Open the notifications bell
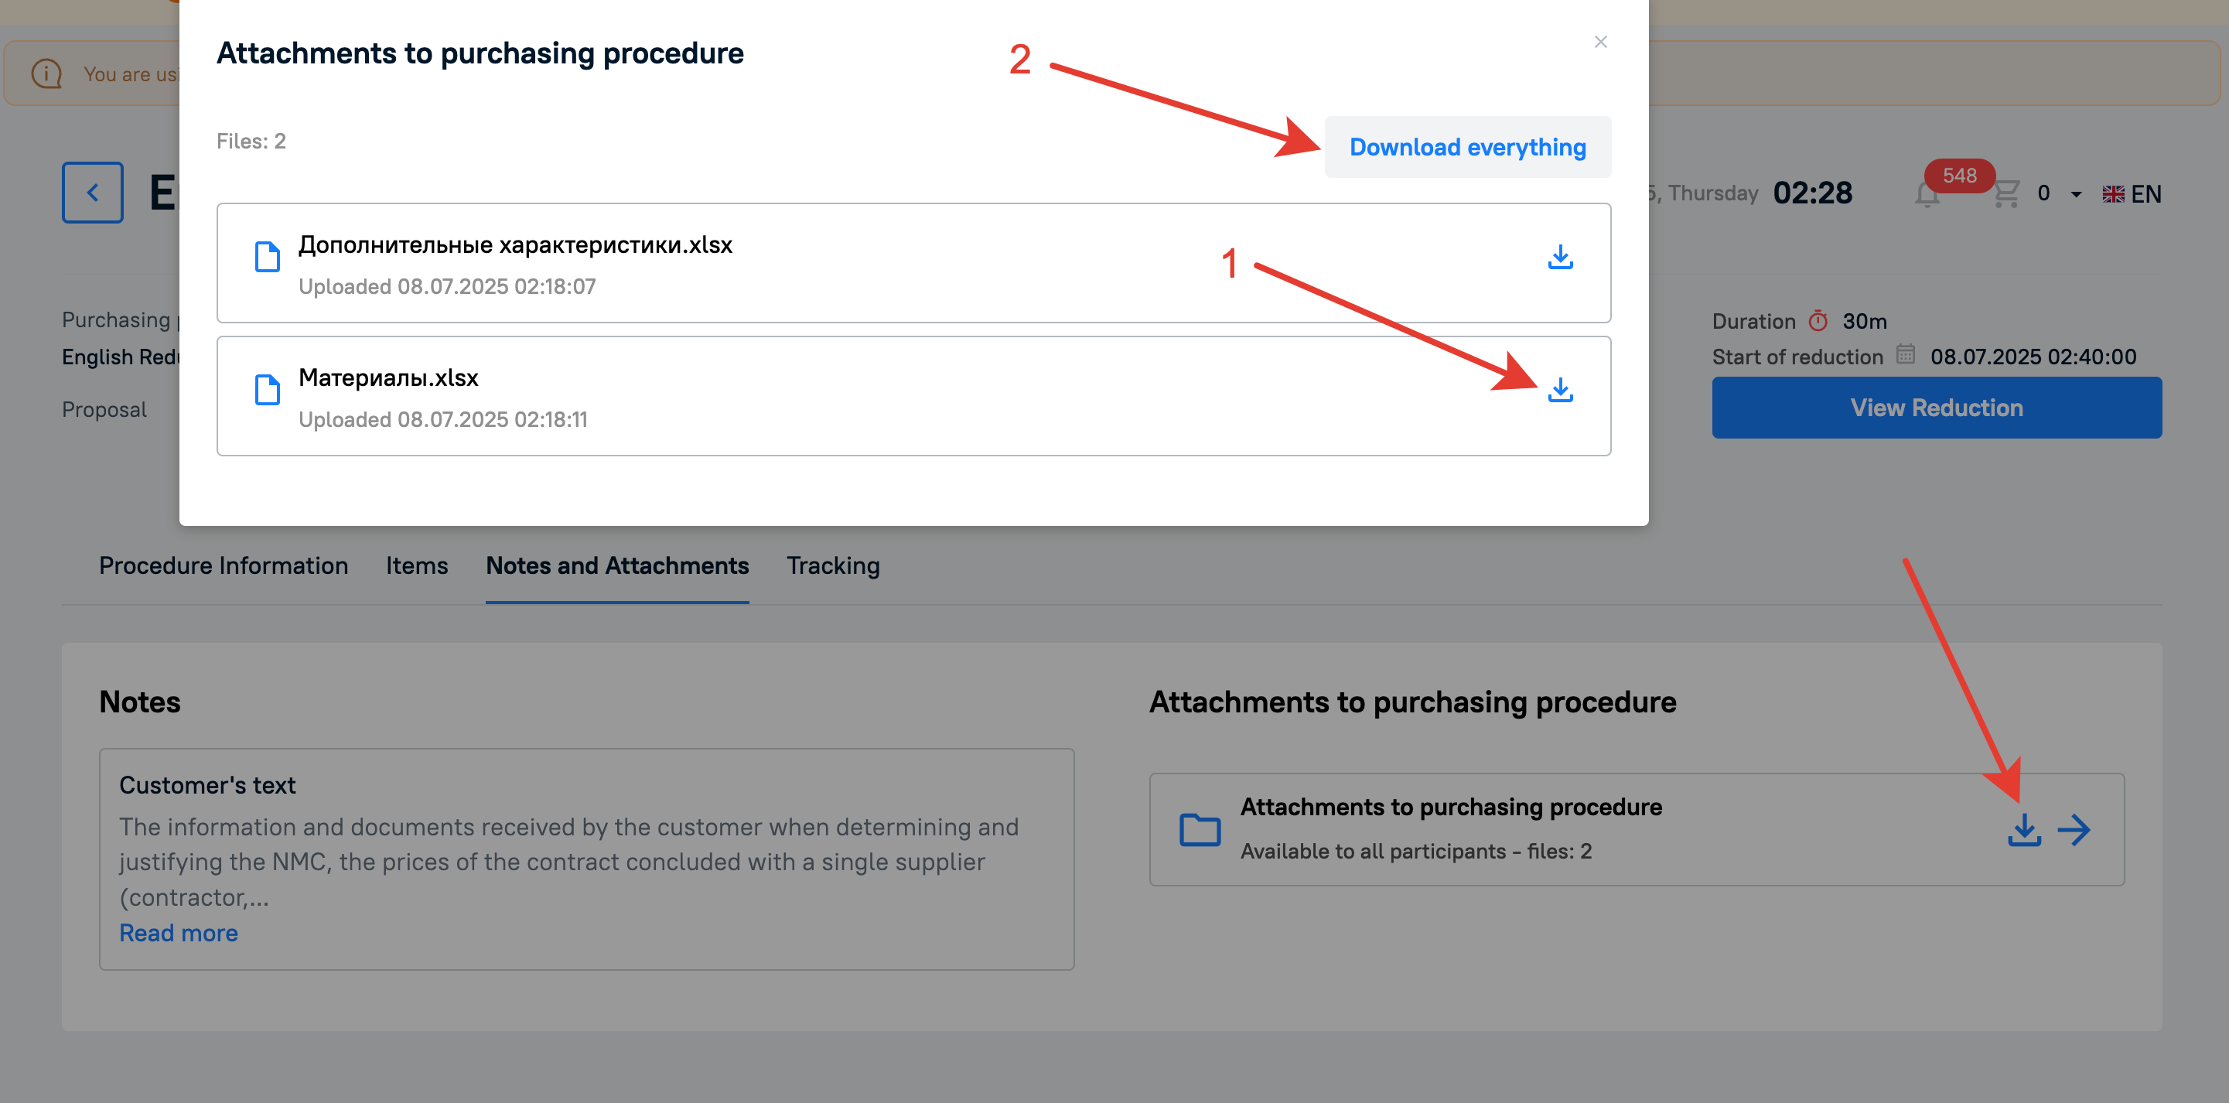Image resolution: width=2229 pixels, height=1103 pixels. click(x=1927, y=194)
